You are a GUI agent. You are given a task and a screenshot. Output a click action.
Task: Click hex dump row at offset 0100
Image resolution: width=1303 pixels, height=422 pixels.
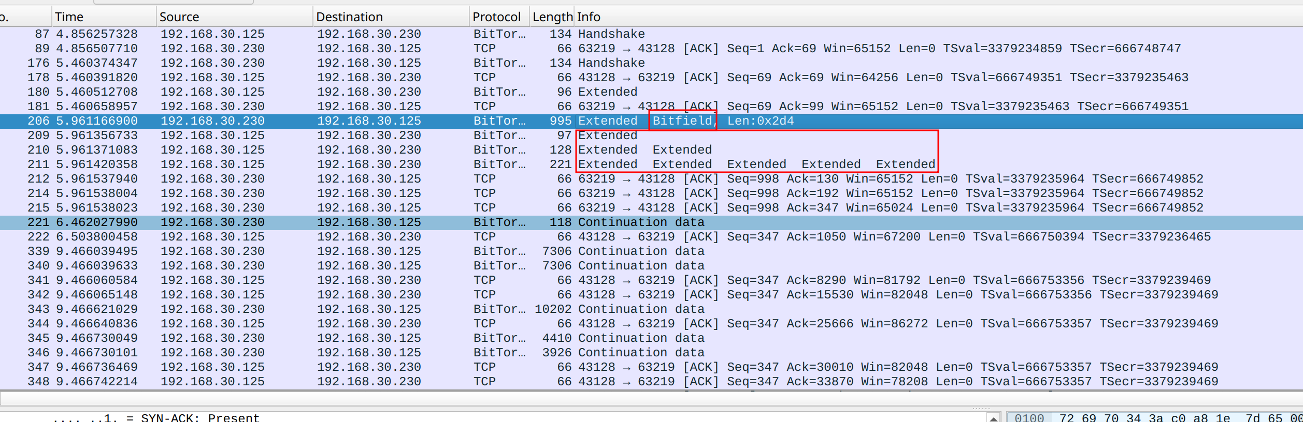(x=1029, y=417)
